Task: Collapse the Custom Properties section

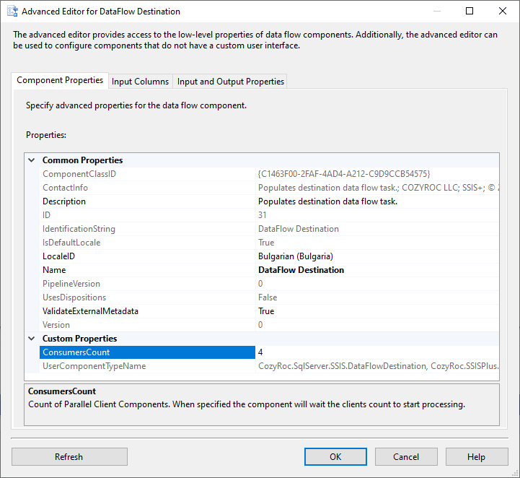Action: pyautogui.click(x=32, y=339)
